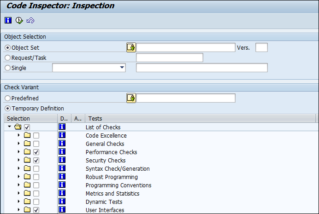This screenshot has width=319, height=214.
Task: Click the Programming Conventions tree entry
Action: (x=118, y=185)
